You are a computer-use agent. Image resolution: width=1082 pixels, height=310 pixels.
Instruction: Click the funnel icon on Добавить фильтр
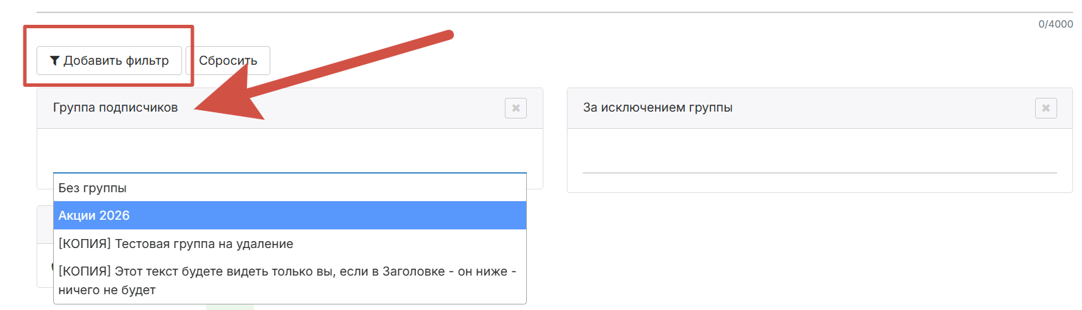click(x=54, y=61)
